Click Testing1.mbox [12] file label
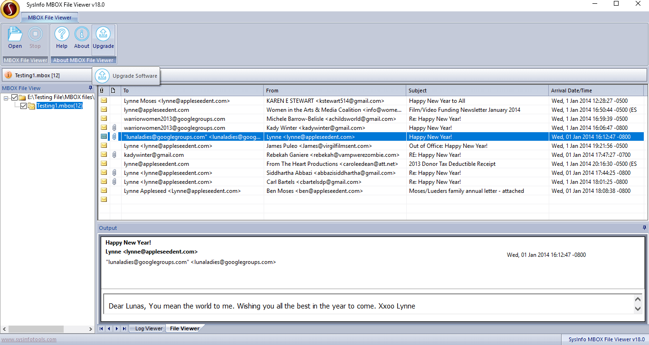 pyautogui.click(x=37, y=75)
